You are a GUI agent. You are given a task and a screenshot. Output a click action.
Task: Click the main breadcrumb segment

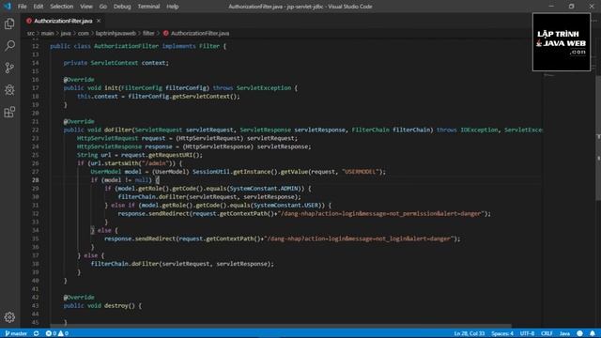48,34
